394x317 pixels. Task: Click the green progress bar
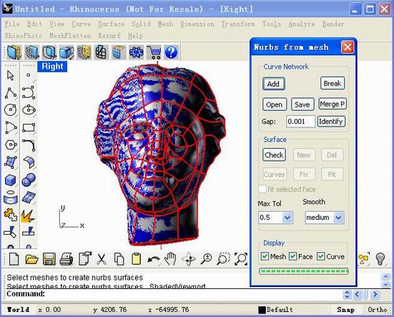click(304, 271)
